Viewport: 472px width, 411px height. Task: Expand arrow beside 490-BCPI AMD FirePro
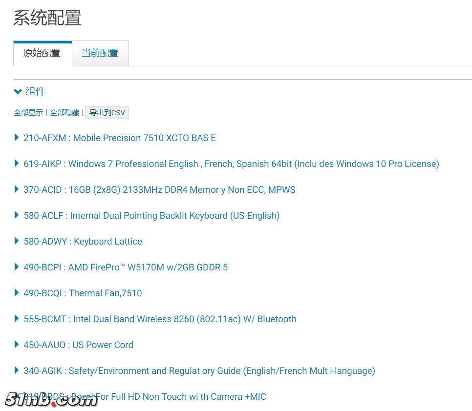17,267
